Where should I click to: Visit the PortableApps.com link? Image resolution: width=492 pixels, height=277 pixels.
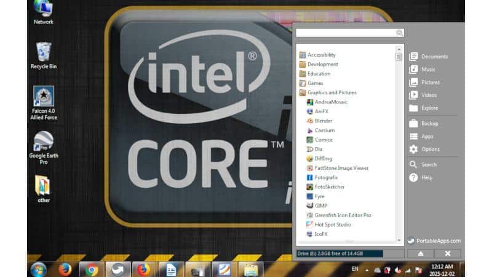(434, 241)
